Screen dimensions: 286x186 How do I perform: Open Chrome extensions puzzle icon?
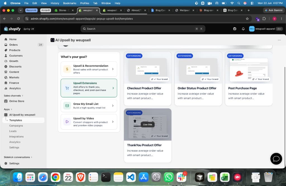(264, 19)
